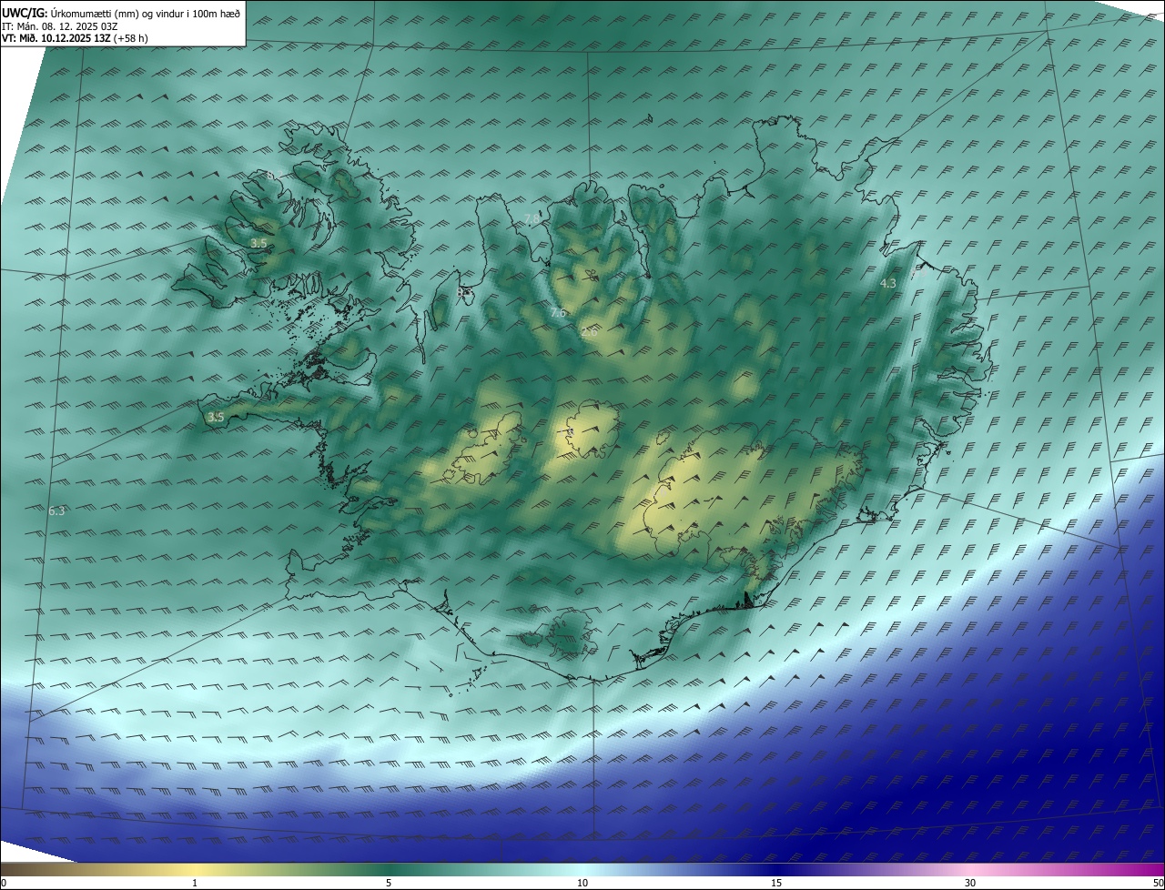This screenshot has width=1165, height=890.
Task: Click the map value 4.3
Action: 888,283
